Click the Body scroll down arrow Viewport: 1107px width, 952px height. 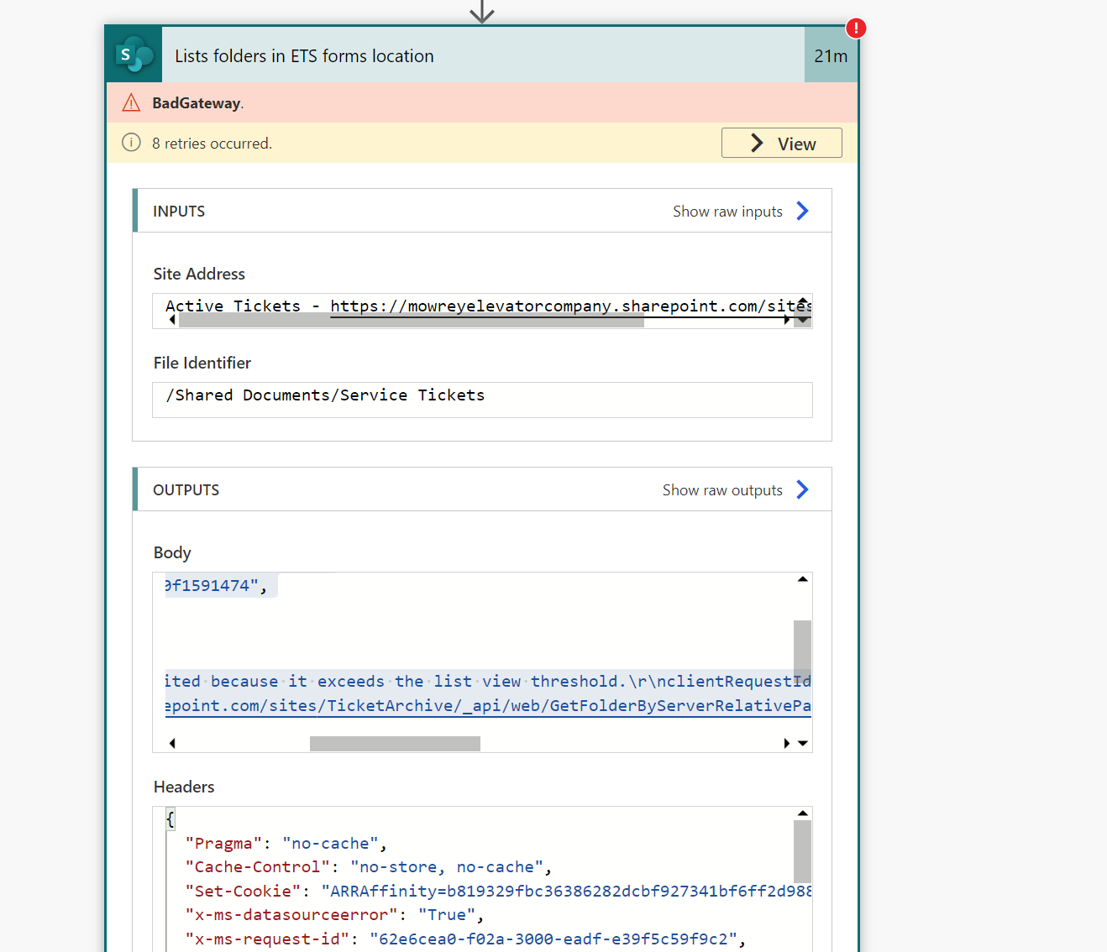point(803,744)
